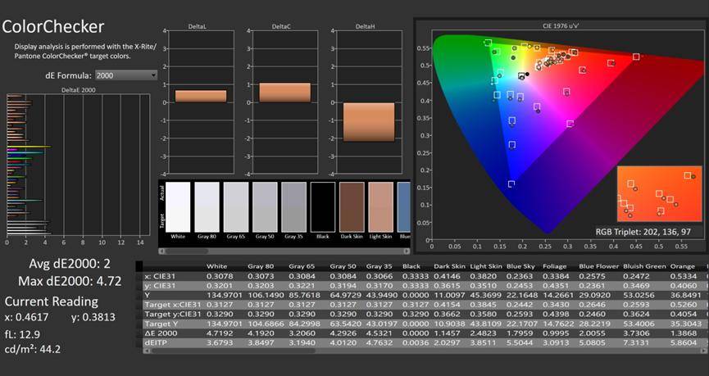This screenshot has height=376, width=709.
Task: Click the orange zoomed inset thumbnail
Action: pyautogui.click(x=658, y=193)
